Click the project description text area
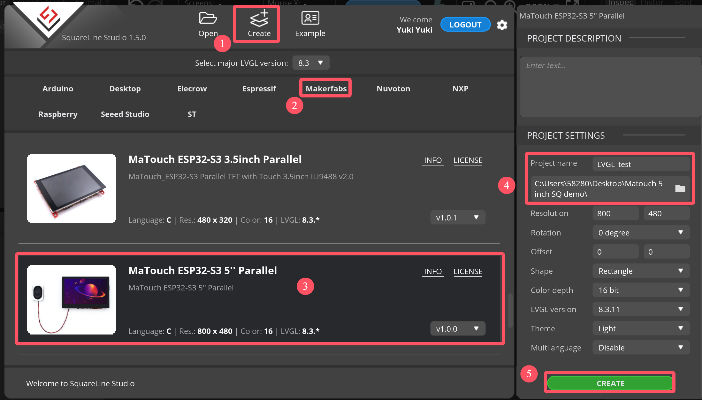The image size is (702, 400). 610,87
